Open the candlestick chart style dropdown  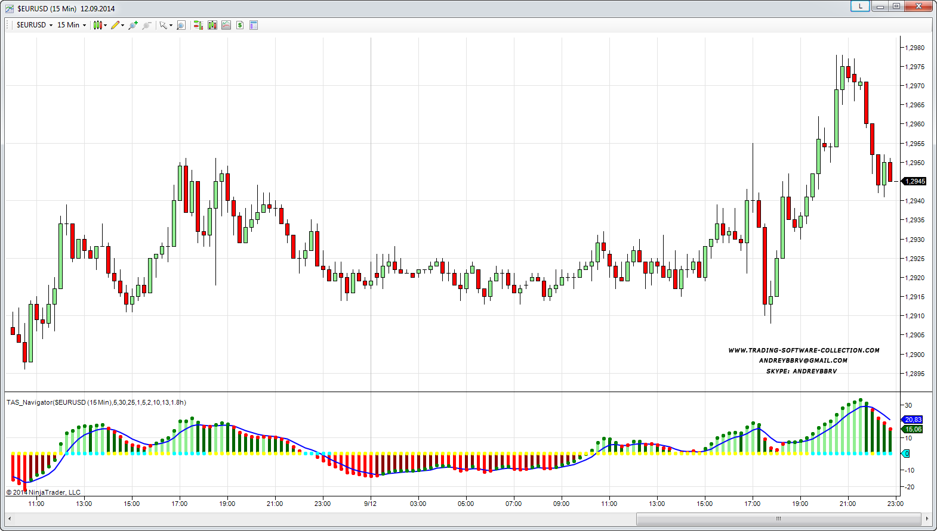pyautogui.click(x=99, y=25)
